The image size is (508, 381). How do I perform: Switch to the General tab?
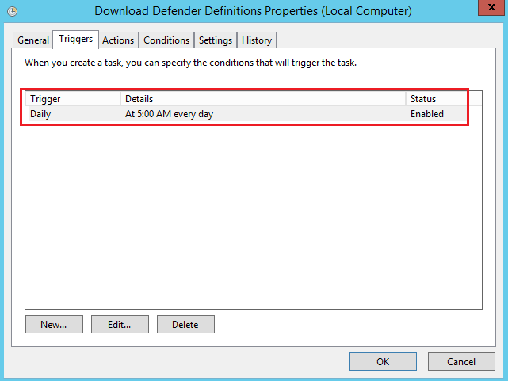tap(33, 40)
